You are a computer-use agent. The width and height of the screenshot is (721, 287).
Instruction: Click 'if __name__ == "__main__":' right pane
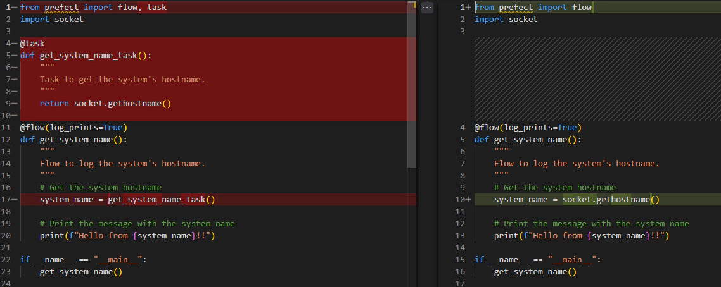(x=537, y=260)
